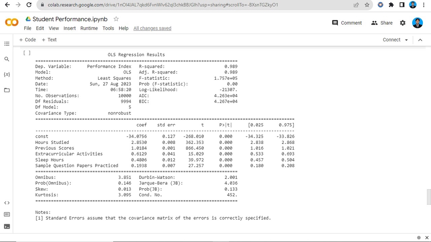Open the Code snippets sidebar icon

(x=7, y=203)
